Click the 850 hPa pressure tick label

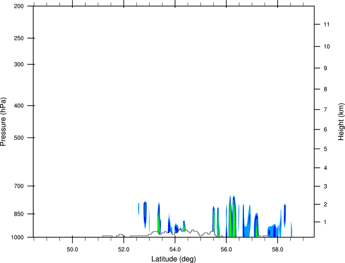click(x=19, y=214)
